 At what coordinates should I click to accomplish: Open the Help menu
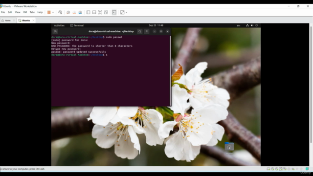tap(40, 12)
